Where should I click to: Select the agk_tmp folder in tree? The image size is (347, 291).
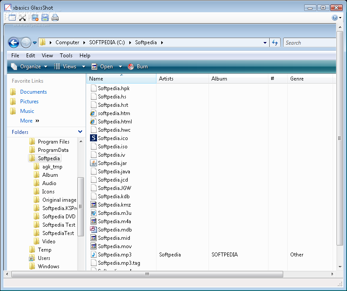52,167
